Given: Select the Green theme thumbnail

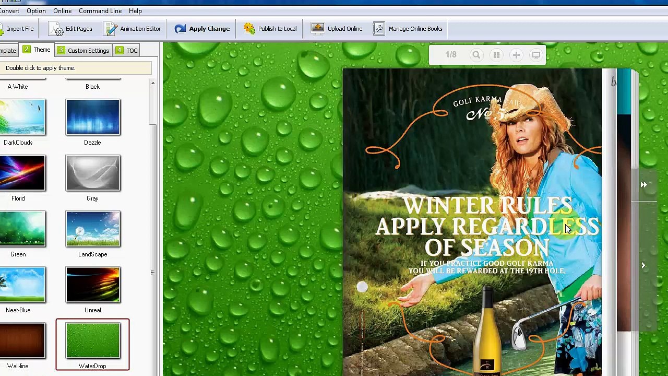Looking at the screenshot, I should pyautogui.click(x=22, y=229).
